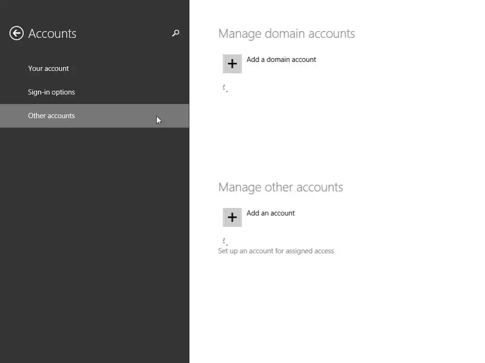Viewport: 485px width, 363px height.
Task: Click the loading spinner under other accounts
Action: tap(225, 242)
